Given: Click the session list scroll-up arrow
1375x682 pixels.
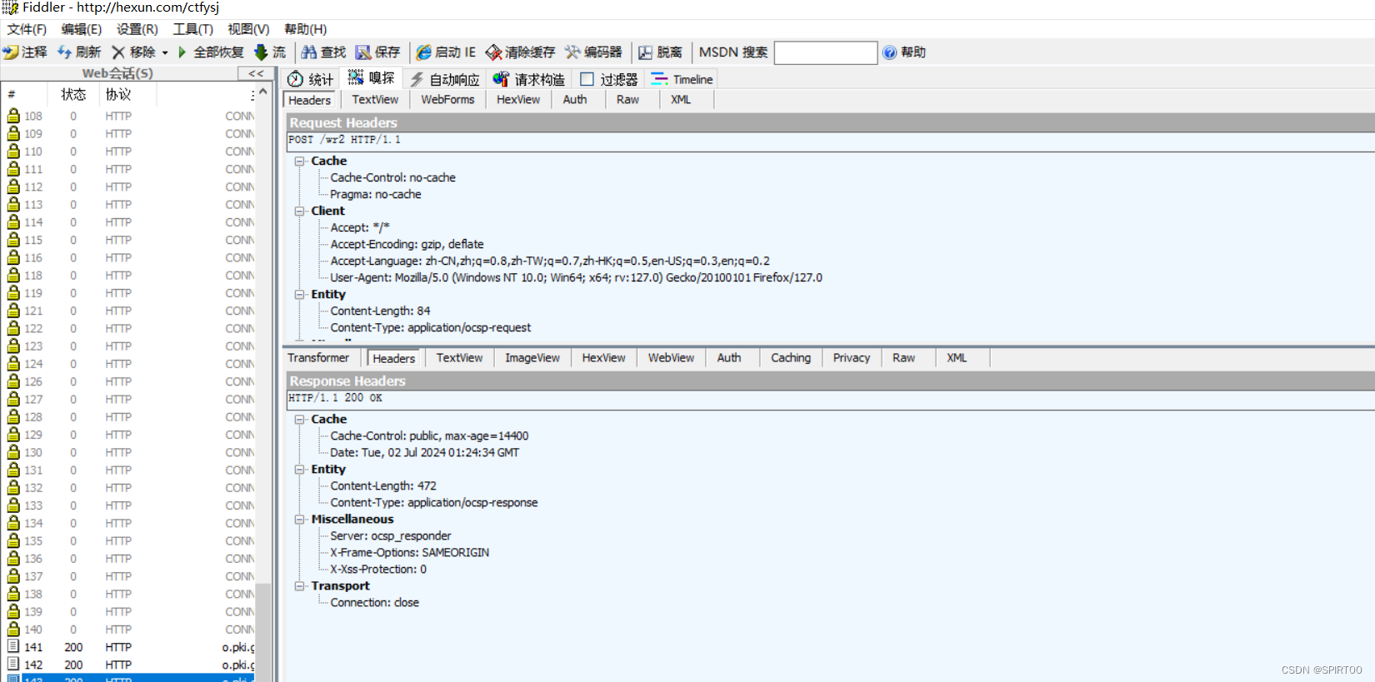Looking at the screenshot, I should tap(263, 91).
